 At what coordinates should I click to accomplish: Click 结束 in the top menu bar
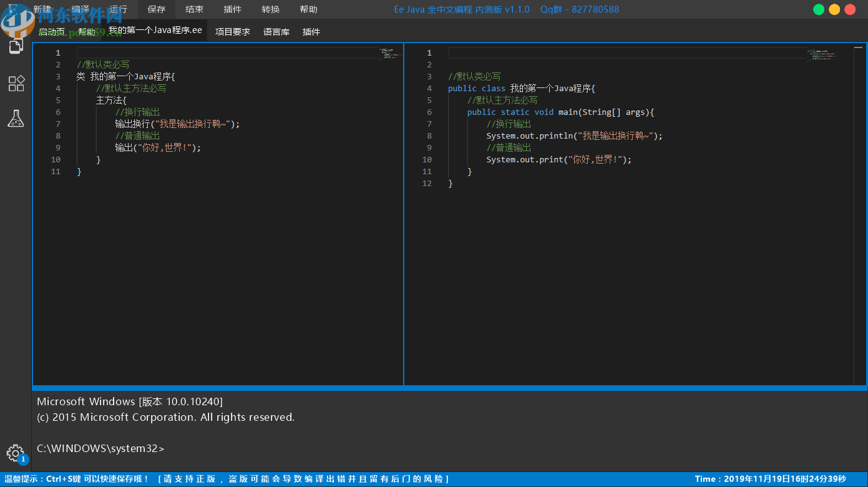point(194,9)
